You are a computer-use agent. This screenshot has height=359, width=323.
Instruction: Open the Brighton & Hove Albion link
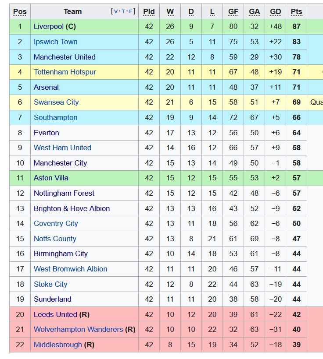pos(72,208)
